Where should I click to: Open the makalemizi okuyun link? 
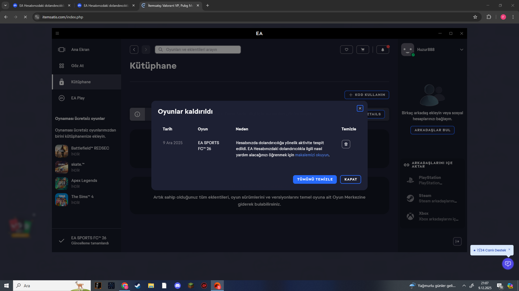tap(312, 155)
